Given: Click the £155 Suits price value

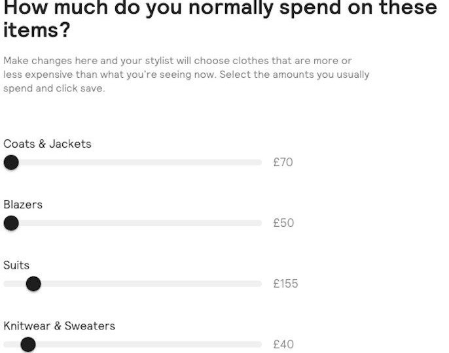Looking at the screenshot, I should (285, 284).
